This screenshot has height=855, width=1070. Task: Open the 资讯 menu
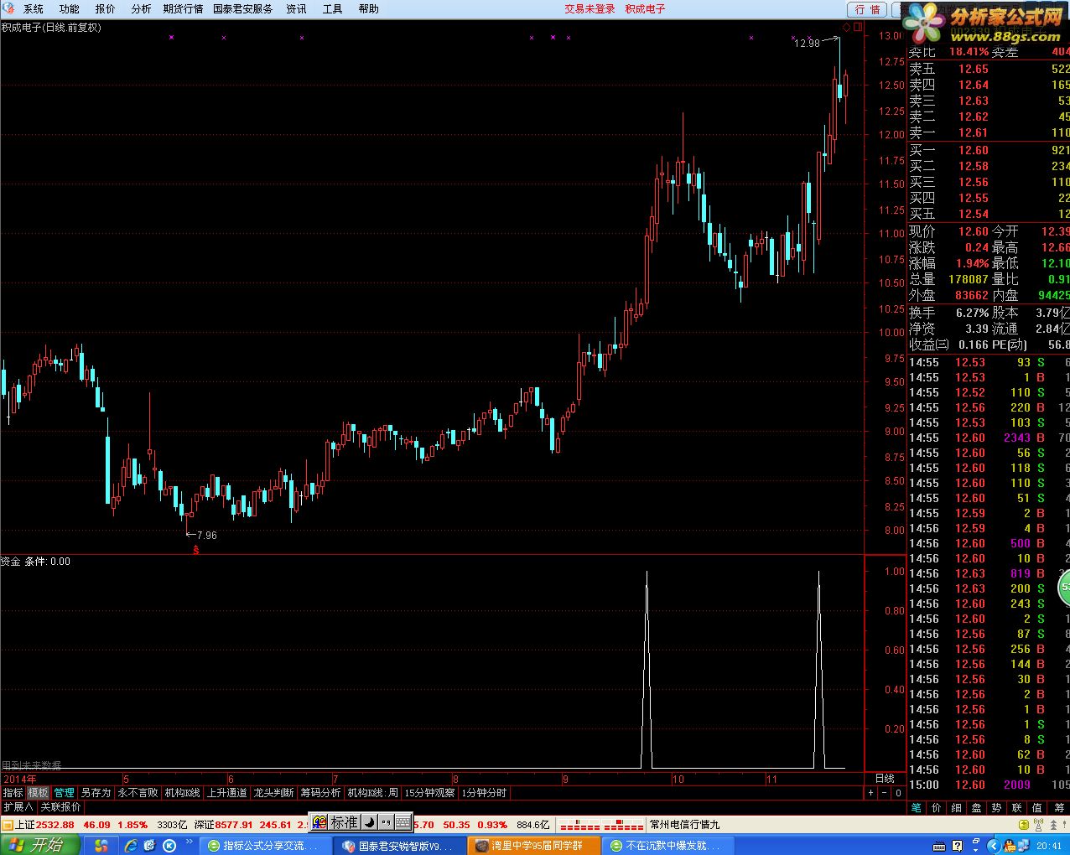click(296, 9)
